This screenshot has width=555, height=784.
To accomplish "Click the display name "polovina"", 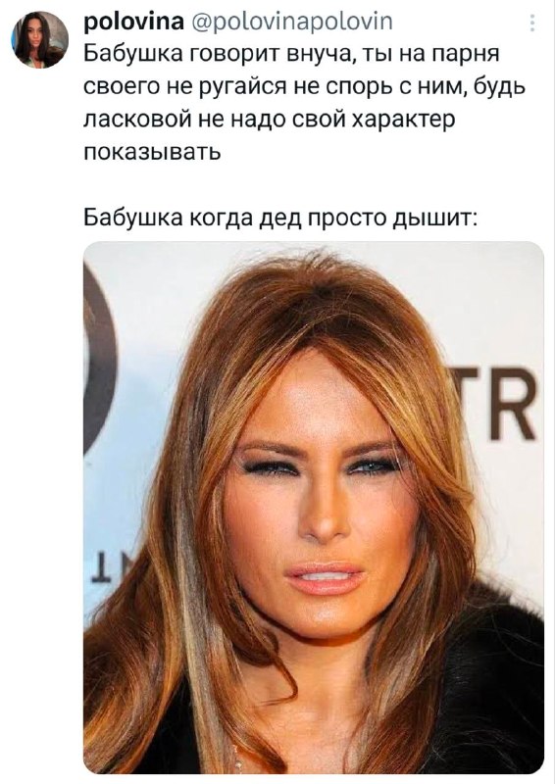I will [x=133, y=23].
